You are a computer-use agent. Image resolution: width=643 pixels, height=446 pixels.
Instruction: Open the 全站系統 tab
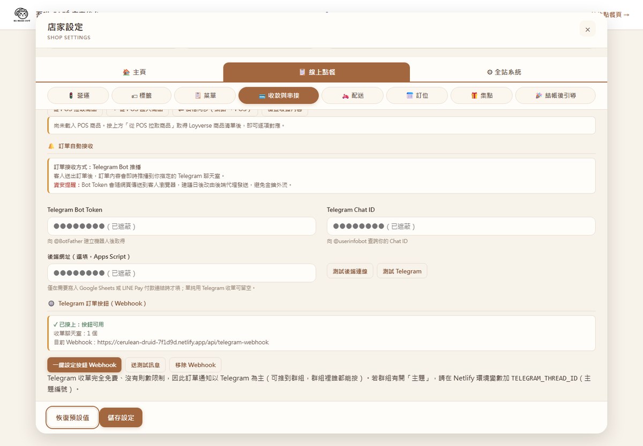[504, 72]
